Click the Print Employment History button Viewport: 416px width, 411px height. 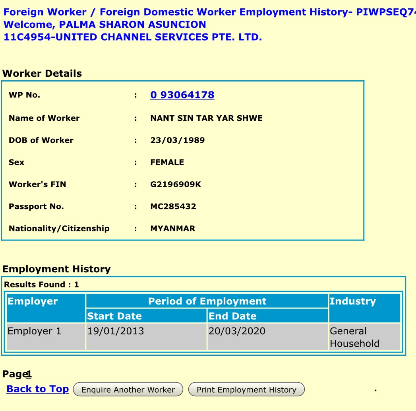tap(246, 390)
